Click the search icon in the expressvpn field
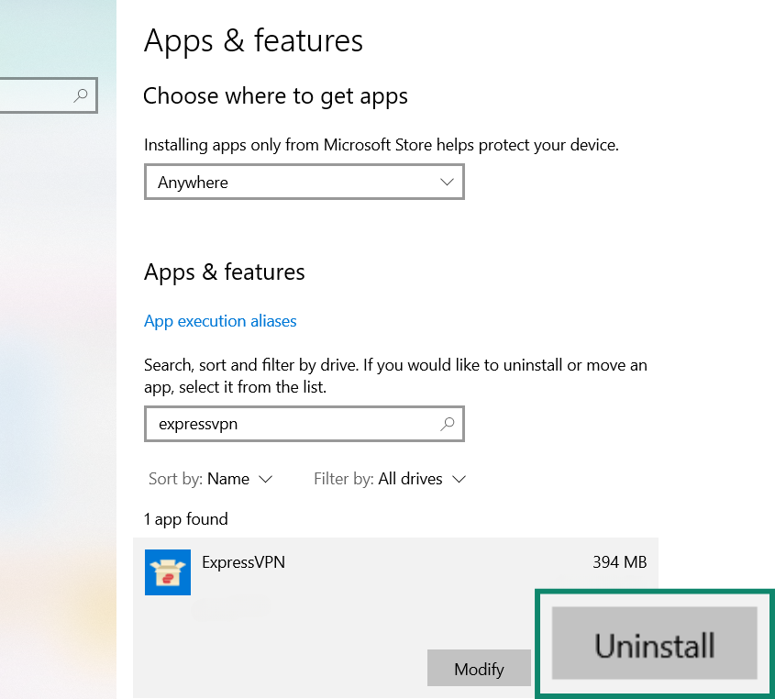775x699 pixels. (x=448, y=424)
